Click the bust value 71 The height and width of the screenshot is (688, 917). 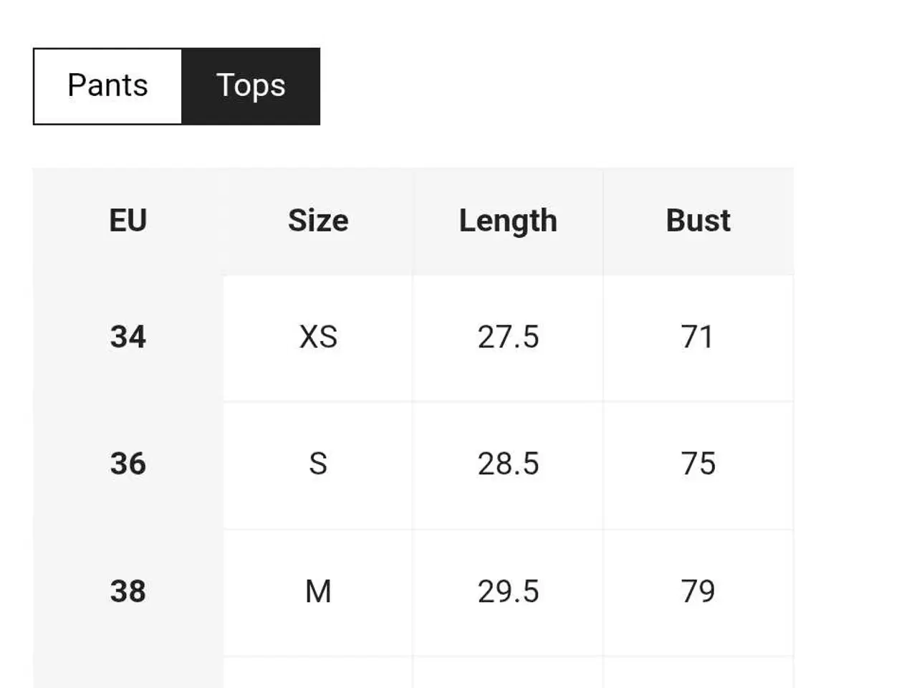tap(698, 338)
